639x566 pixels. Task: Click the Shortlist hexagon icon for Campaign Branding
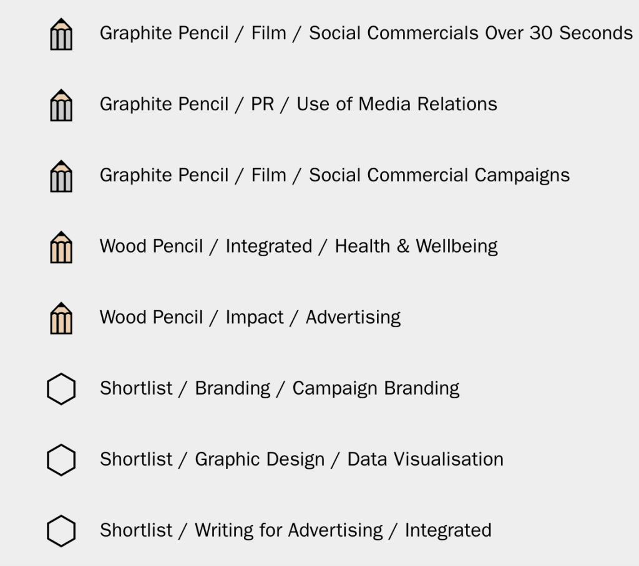pyautogui.click(x=61, y=390)
